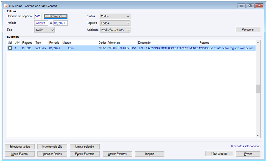267x162 pixels.
Task: Click the events list scroll up arrow
Action: coord(258,43)
